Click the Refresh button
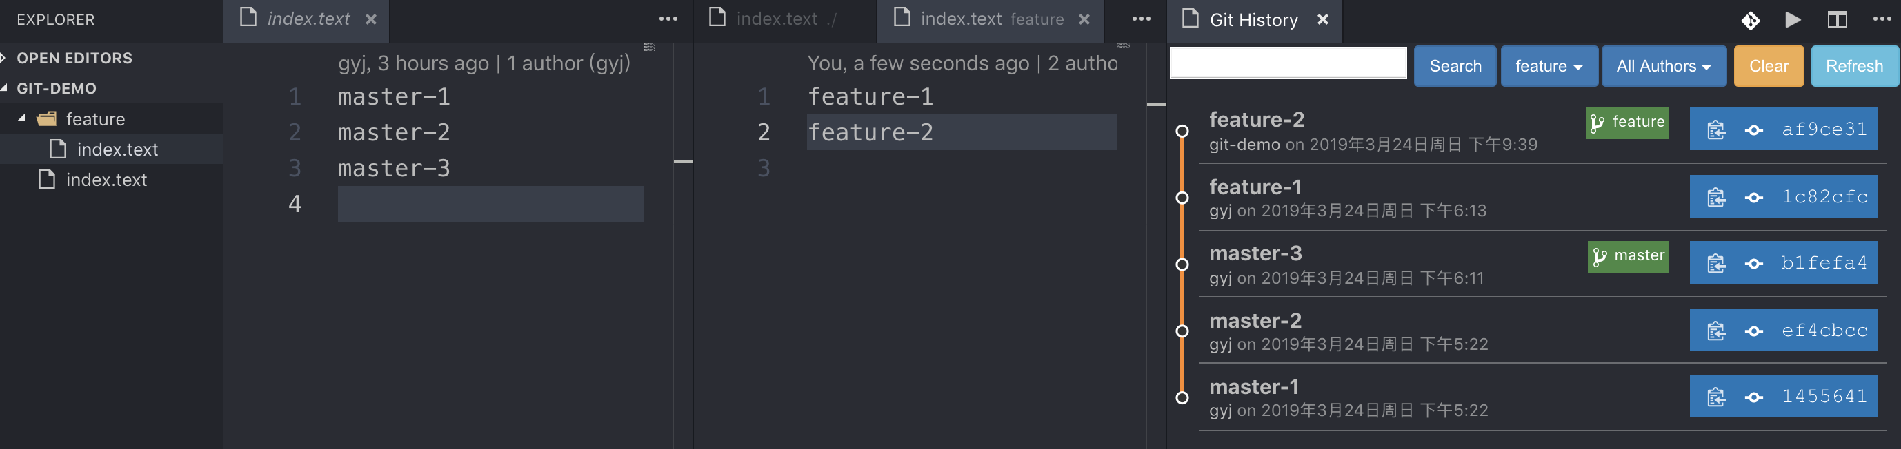This screenshot has height=449, width=1901. (1854, 66)
